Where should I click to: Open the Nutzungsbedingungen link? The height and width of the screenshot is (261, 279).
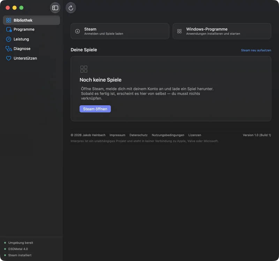pos(168,135)
